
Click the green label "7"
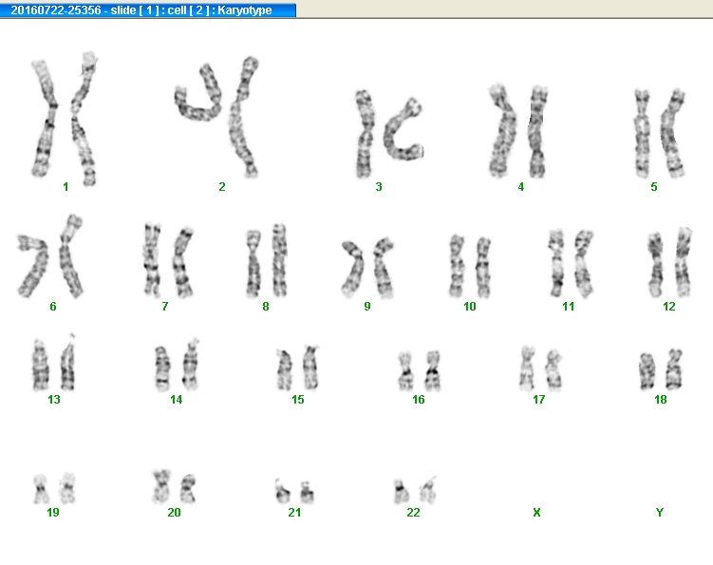click(165, 307)
